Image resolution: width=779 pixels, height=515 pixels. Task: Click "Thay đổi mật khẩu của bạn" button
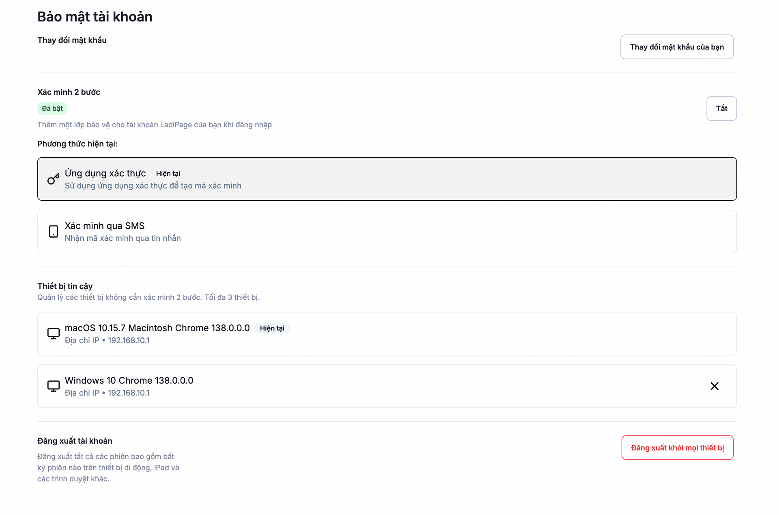click(x=676, y=47)
